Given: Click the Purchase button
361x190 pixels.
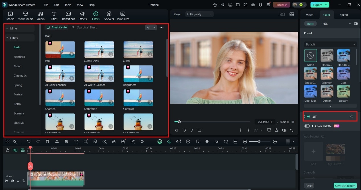Looking at the screenshot, I should click(281, 5).
